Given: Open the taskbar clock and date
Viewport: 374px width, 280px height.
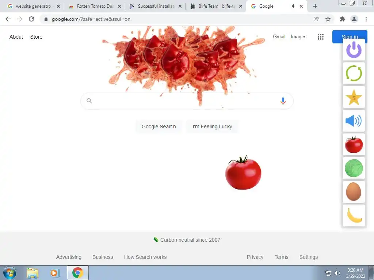Looking at the screenshot, I should click(x=355, y=273).
